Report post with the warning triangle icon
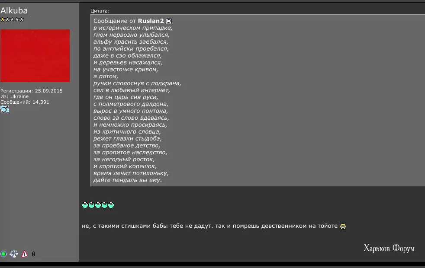 tap(24, 254)
